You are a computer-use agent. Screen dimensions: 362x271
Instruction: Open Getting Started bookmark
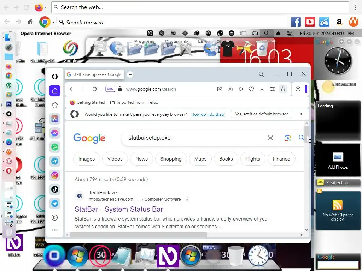pos(88,102)
